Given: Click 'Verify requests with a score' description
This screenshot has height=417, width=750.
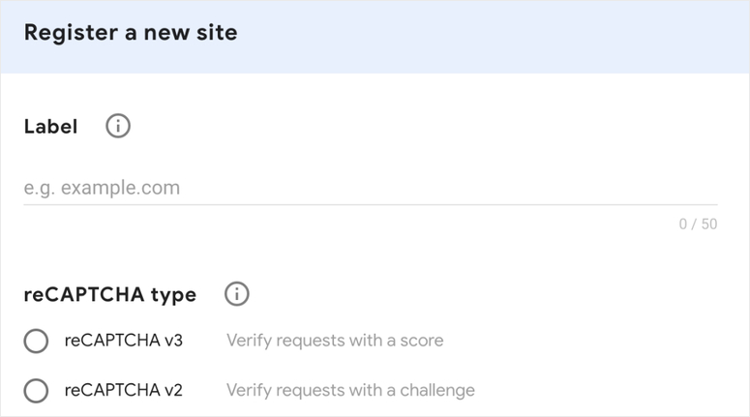Looking at the screenshot, I should click(x=335, y=341).
